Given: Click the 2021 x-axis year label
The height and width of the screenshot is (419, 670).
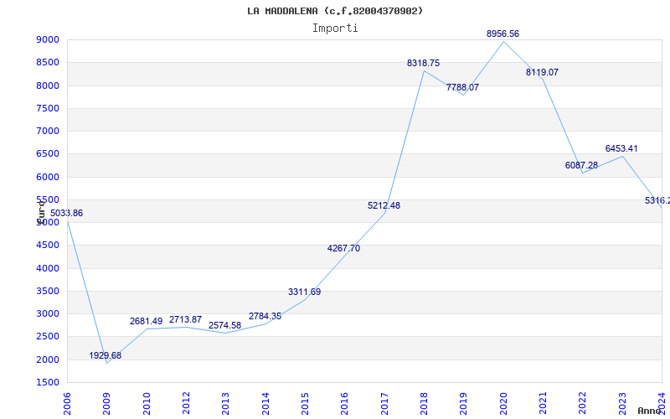Looking at the screenshot, I should point(543,404).
